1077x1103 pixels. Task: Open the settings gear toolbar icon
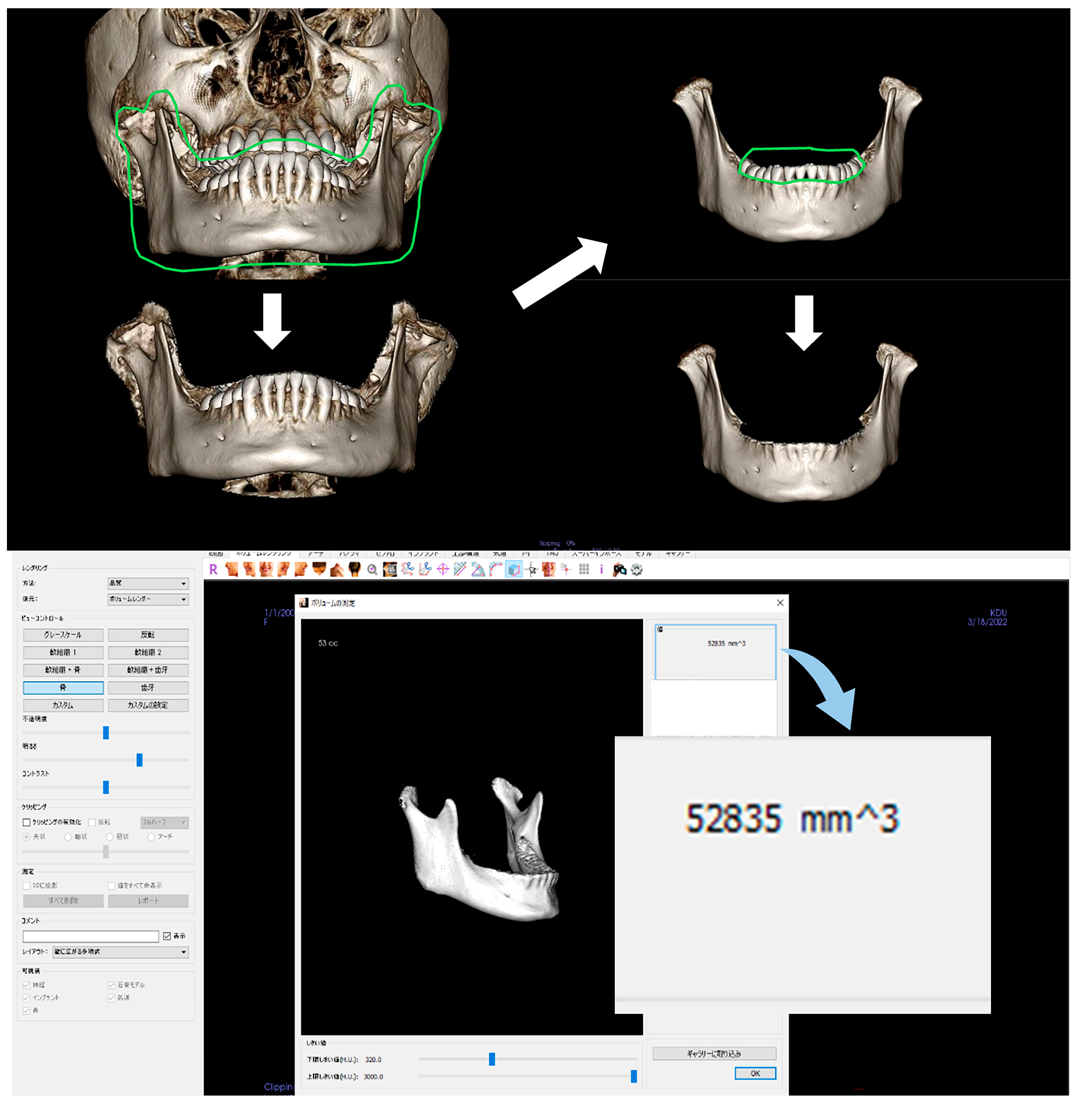click(x=636, y=570)
